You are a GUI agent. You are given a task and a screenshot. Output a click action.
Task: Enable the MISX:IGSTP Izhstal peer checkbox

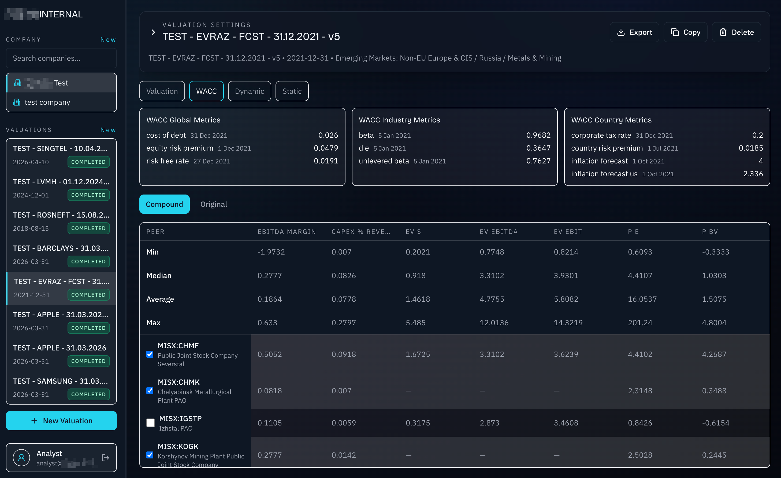tap(151, 423)
